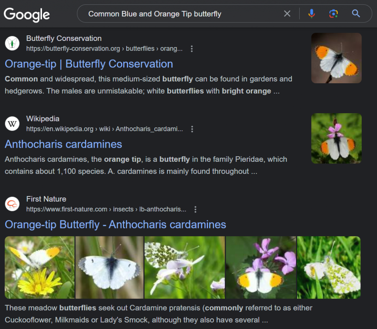Open more options for Wikipedia result
The width and height of the screenshot is (377, 329).
pyautogui.click(x=192, y=129)
